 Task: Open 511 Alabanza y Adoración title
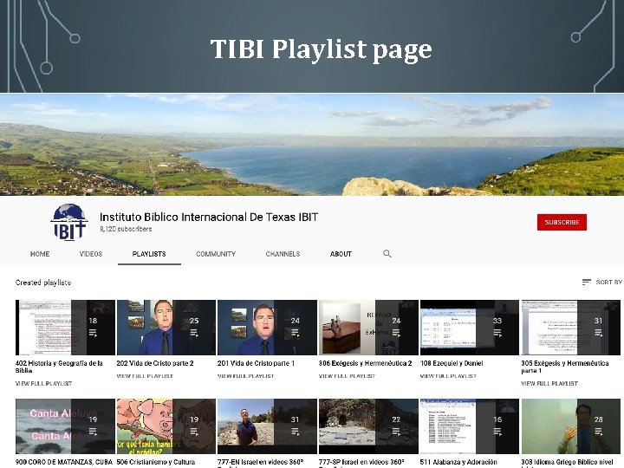click(458, 462)
